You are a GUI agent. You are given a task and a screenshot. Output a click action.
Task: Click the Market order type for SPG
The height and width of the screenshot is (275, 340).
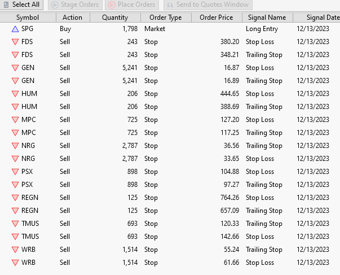pyautogui.click(x=155, y=29)
